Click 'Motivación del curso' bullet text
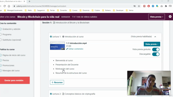 [x=65, y=69]
